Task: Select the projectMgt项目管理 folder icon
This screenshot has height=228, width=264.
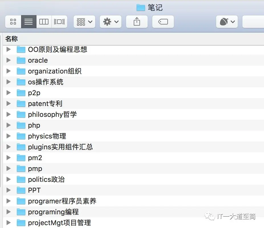Action: [x=21, y=223]
